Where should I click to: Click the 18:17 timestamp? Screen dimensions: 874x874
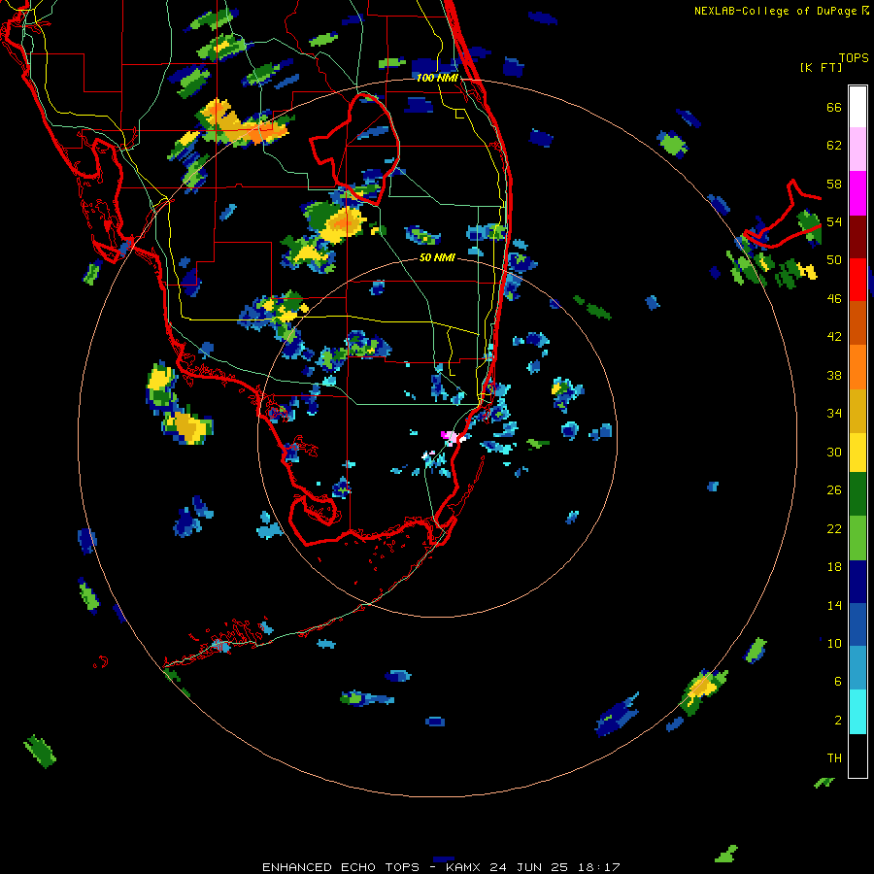point(599,867)
